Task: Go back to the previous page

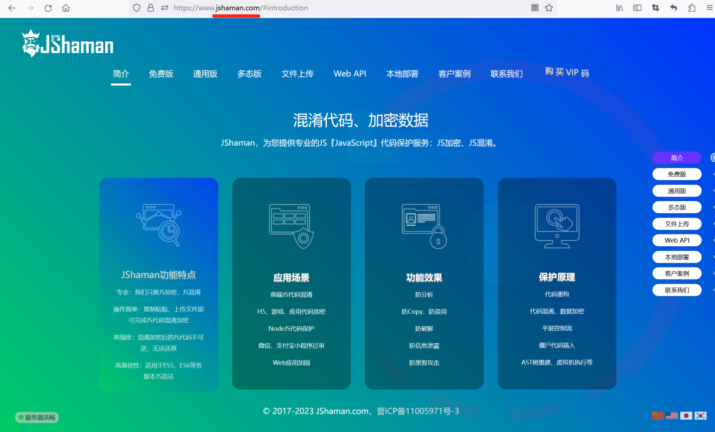Action: pos(12,8)
